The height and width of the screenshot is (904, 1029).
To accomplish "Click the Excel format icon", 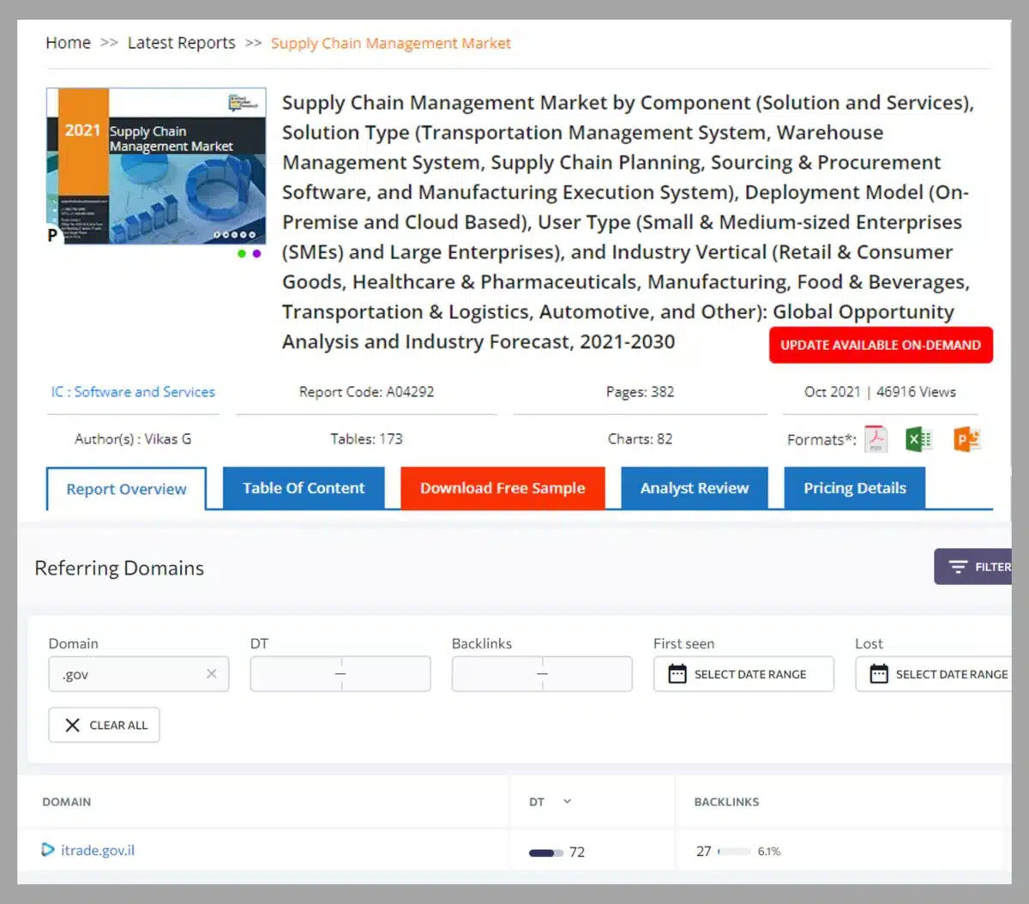I will (x=919, y=439).
